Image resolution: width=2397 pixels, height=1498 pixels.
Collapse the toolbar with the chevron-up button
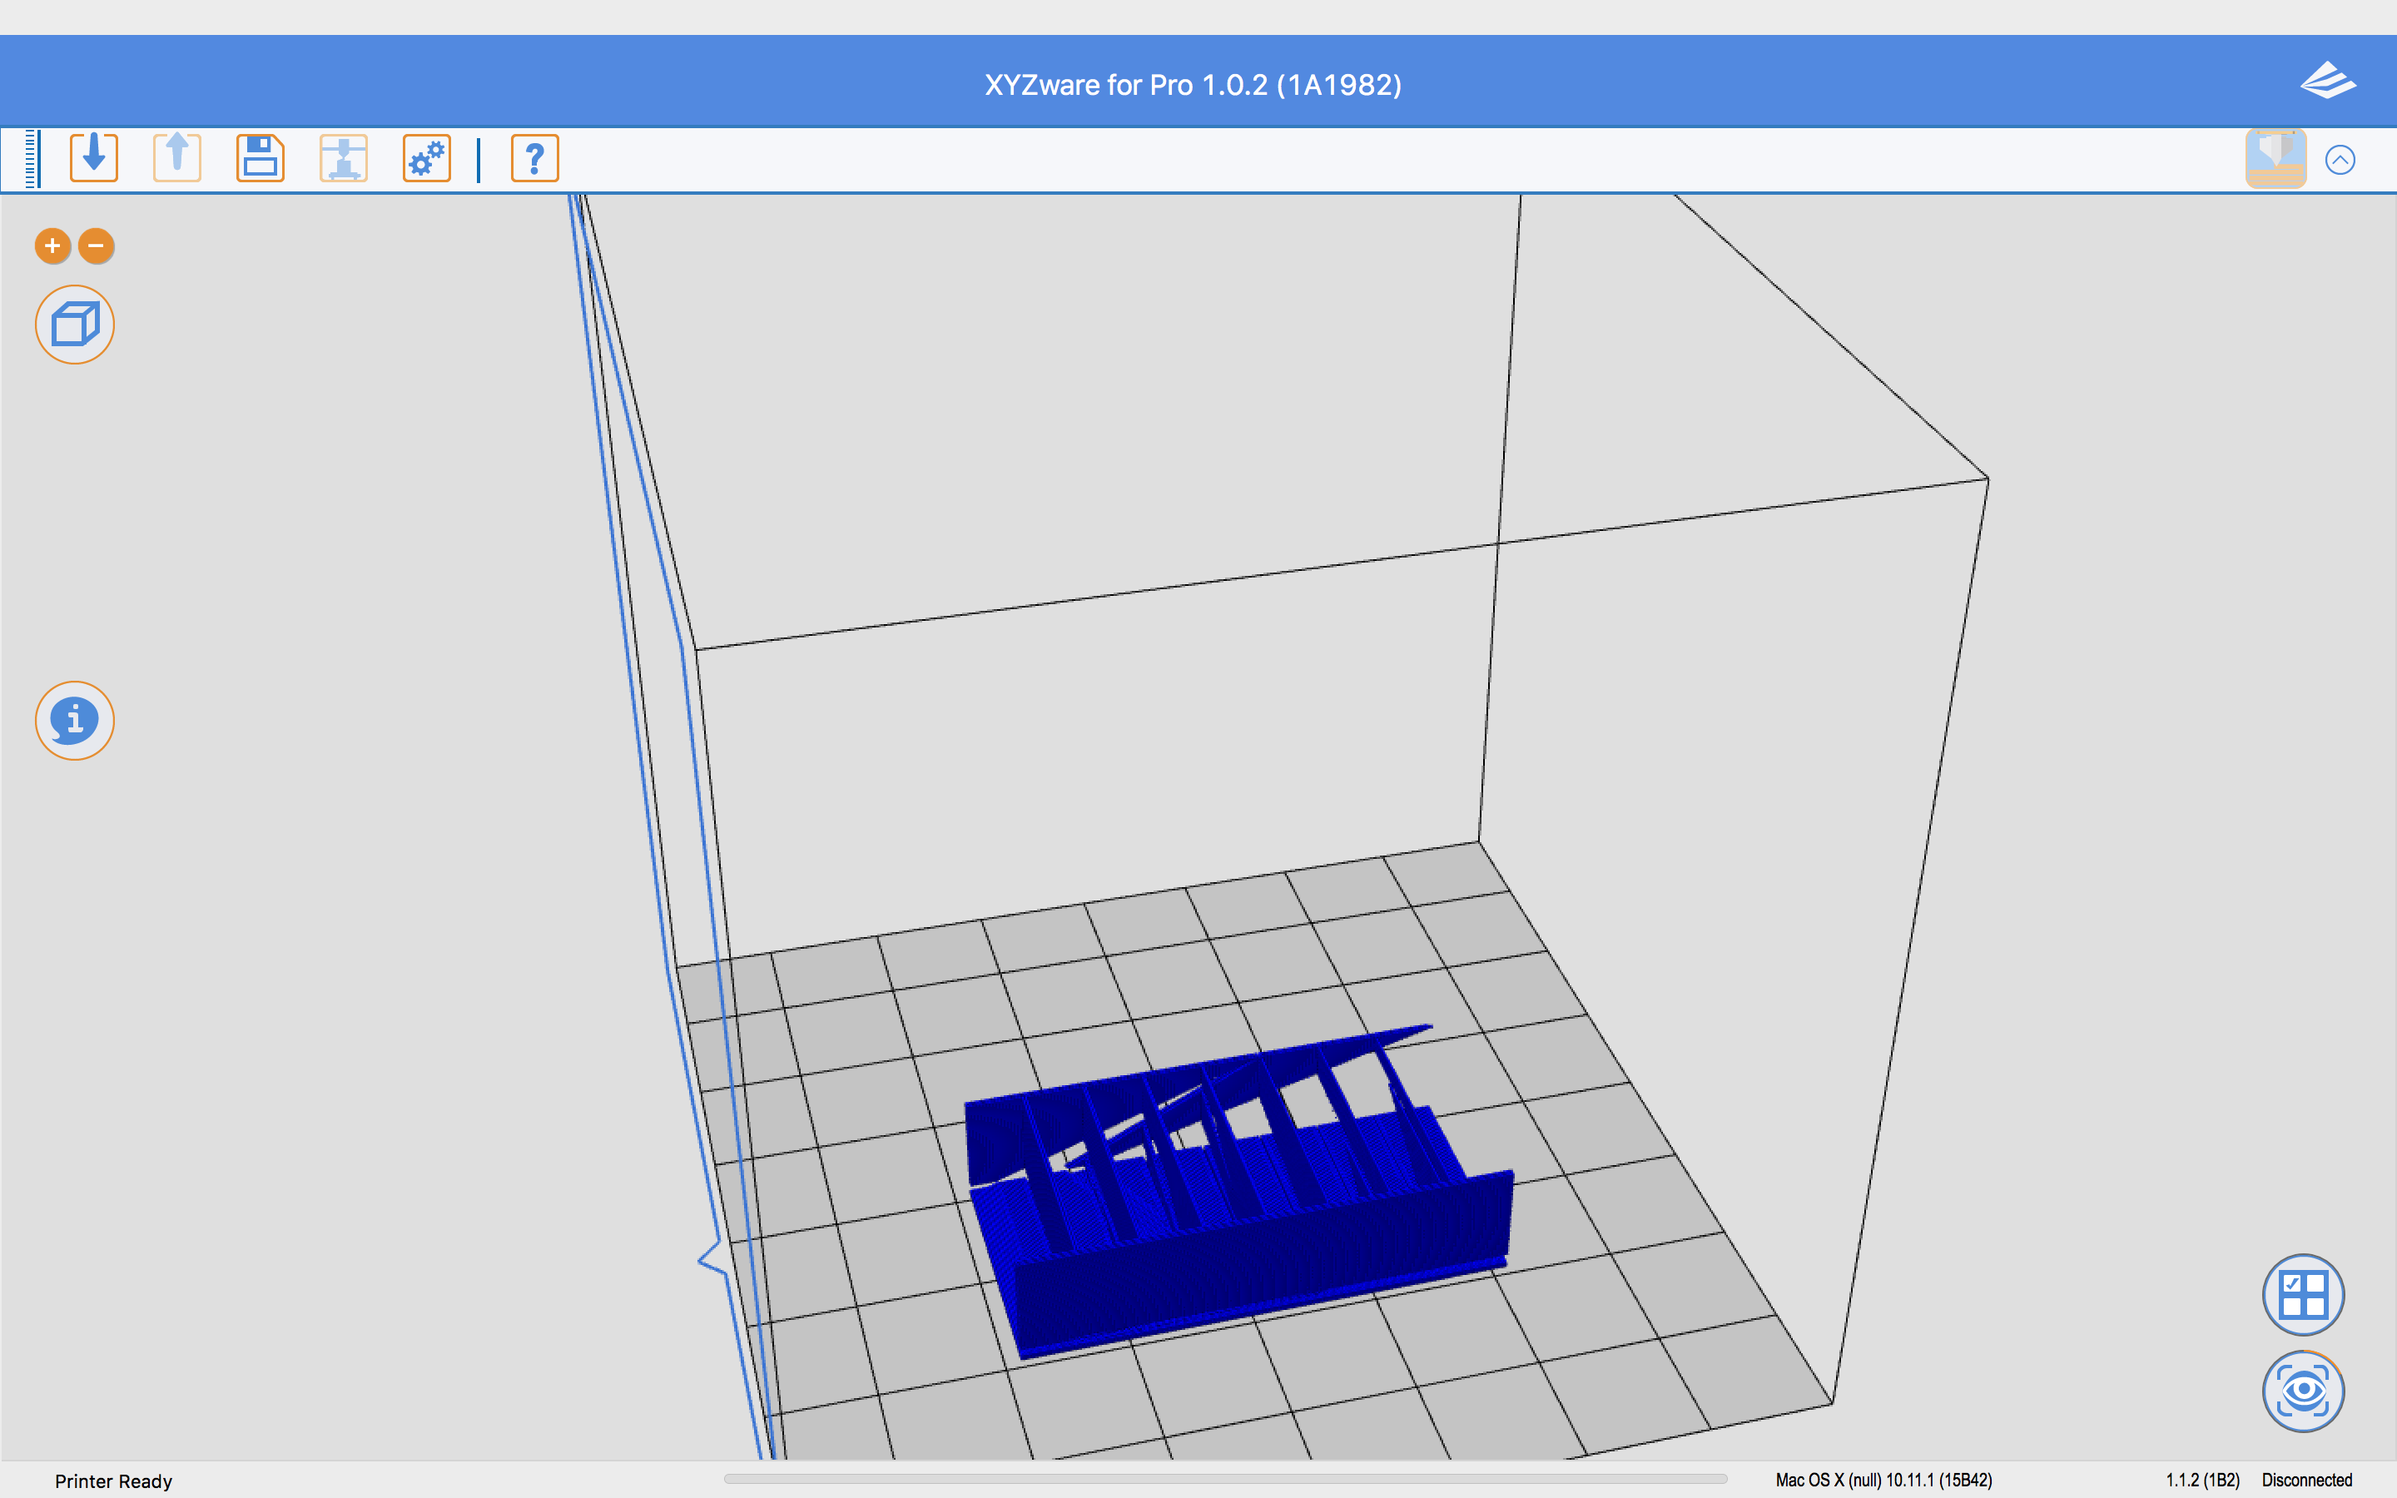[2340, 160]
